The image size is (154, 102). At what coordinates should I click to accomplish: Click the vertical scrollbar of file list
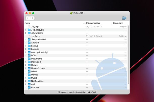(x=128, y=55)
